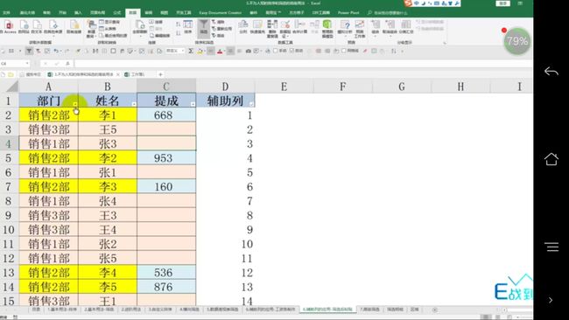Open the 提成 column filter dropdown

[x=193, y=104]
